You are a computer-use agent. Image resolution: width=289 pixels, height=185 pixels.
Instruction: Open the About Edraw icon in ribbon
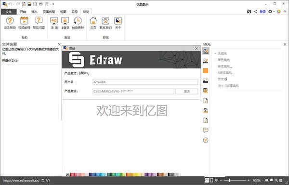(x=118, y=21)
